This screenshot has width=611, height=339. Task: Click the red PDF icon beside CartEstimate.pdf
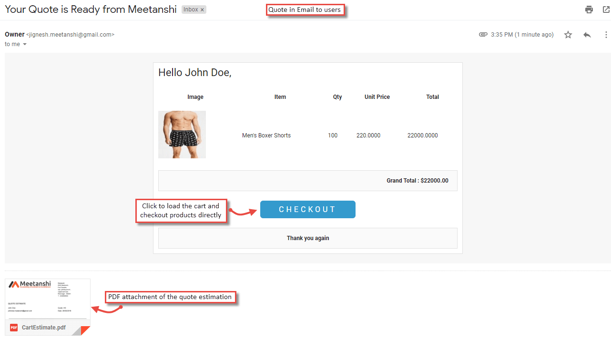tap(14, 328)
